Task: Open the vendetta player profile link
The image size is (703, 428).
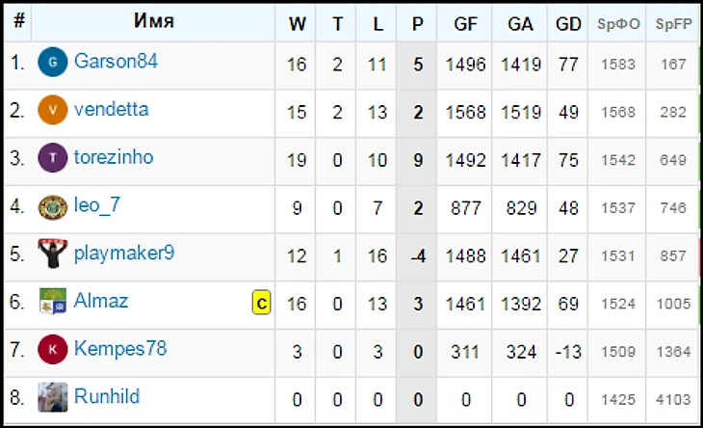Action: click(x=111, y=110)
